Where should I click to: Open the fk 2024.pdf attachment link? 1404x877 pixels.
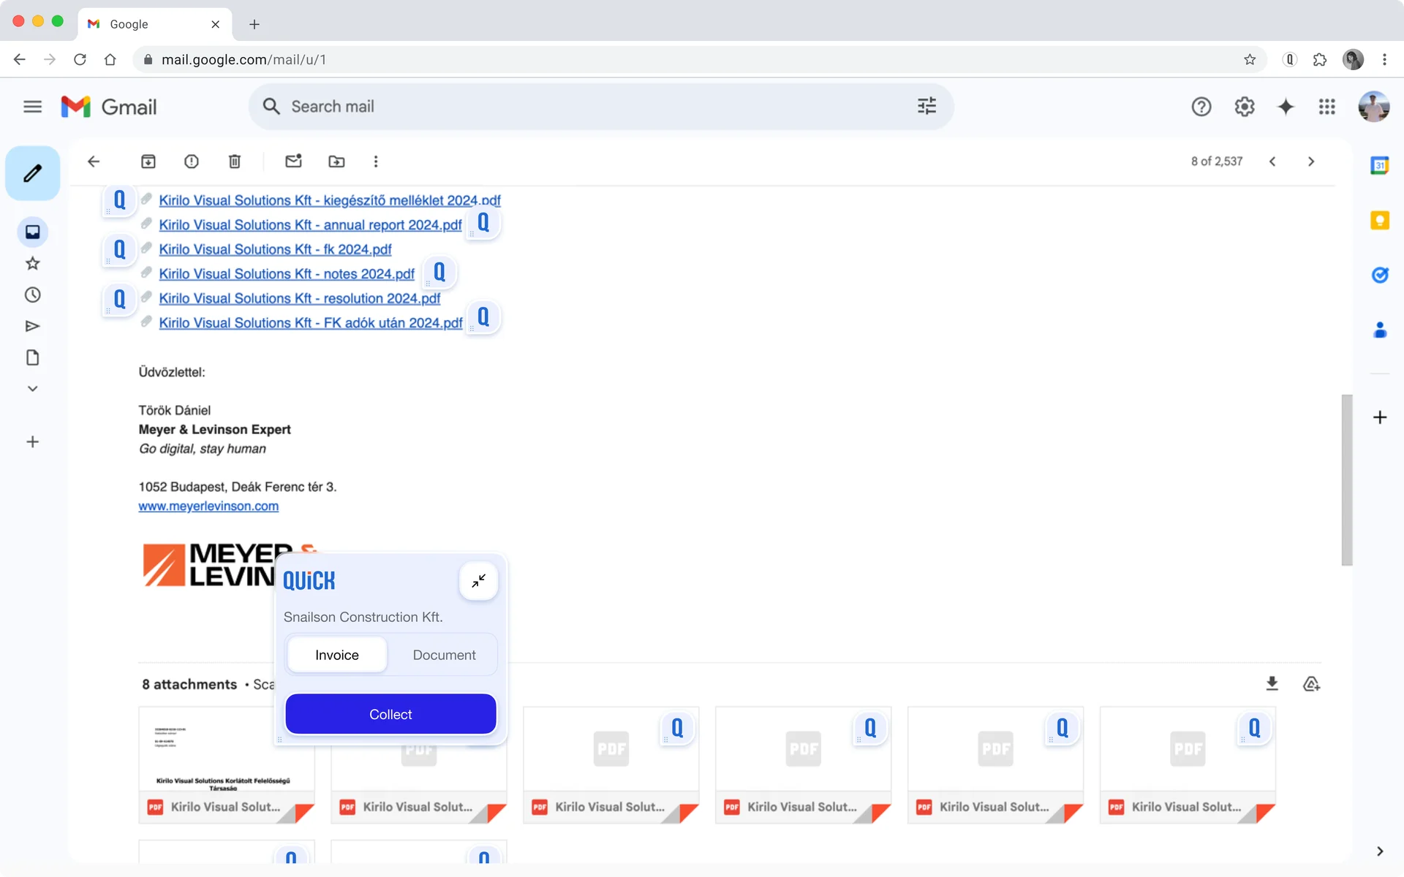pyautogui.click(x=275, y=249)
